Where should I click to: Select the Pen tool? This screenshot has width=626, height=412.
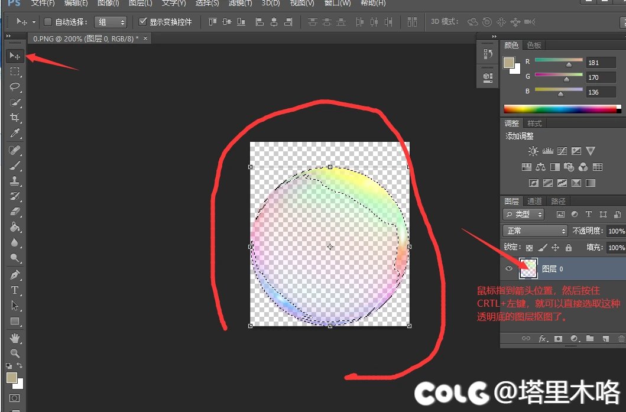[15, 275]
